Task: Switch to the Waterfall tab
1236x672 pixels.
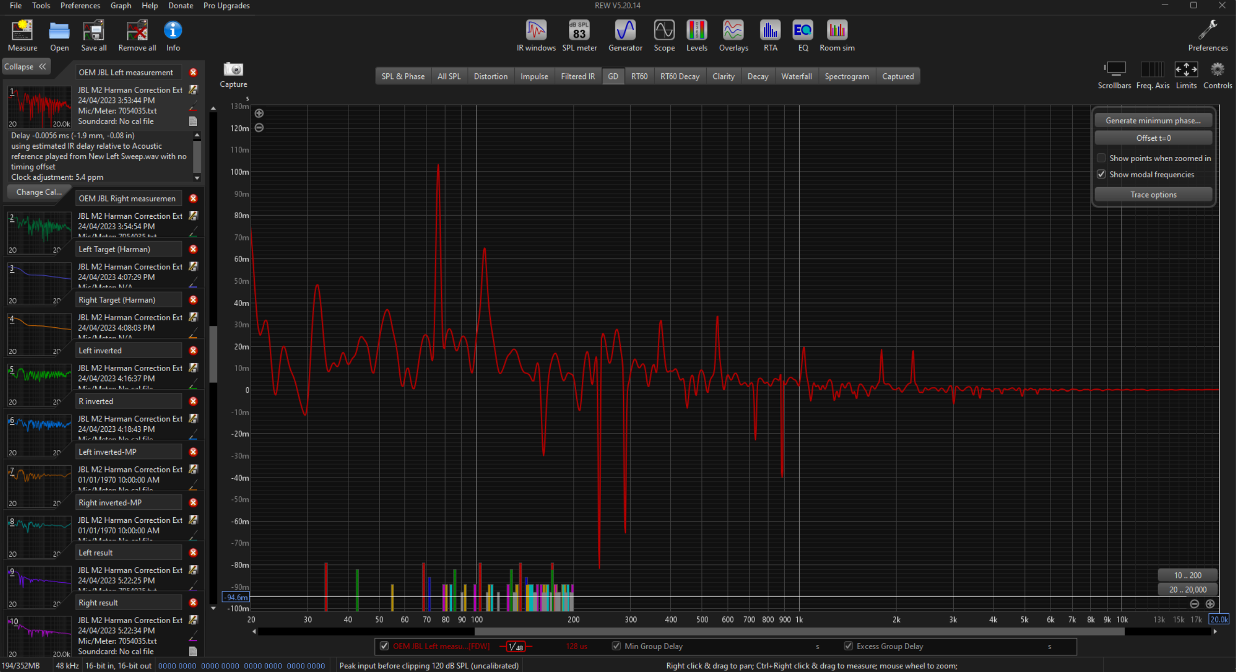Action: tap(796, 76)
